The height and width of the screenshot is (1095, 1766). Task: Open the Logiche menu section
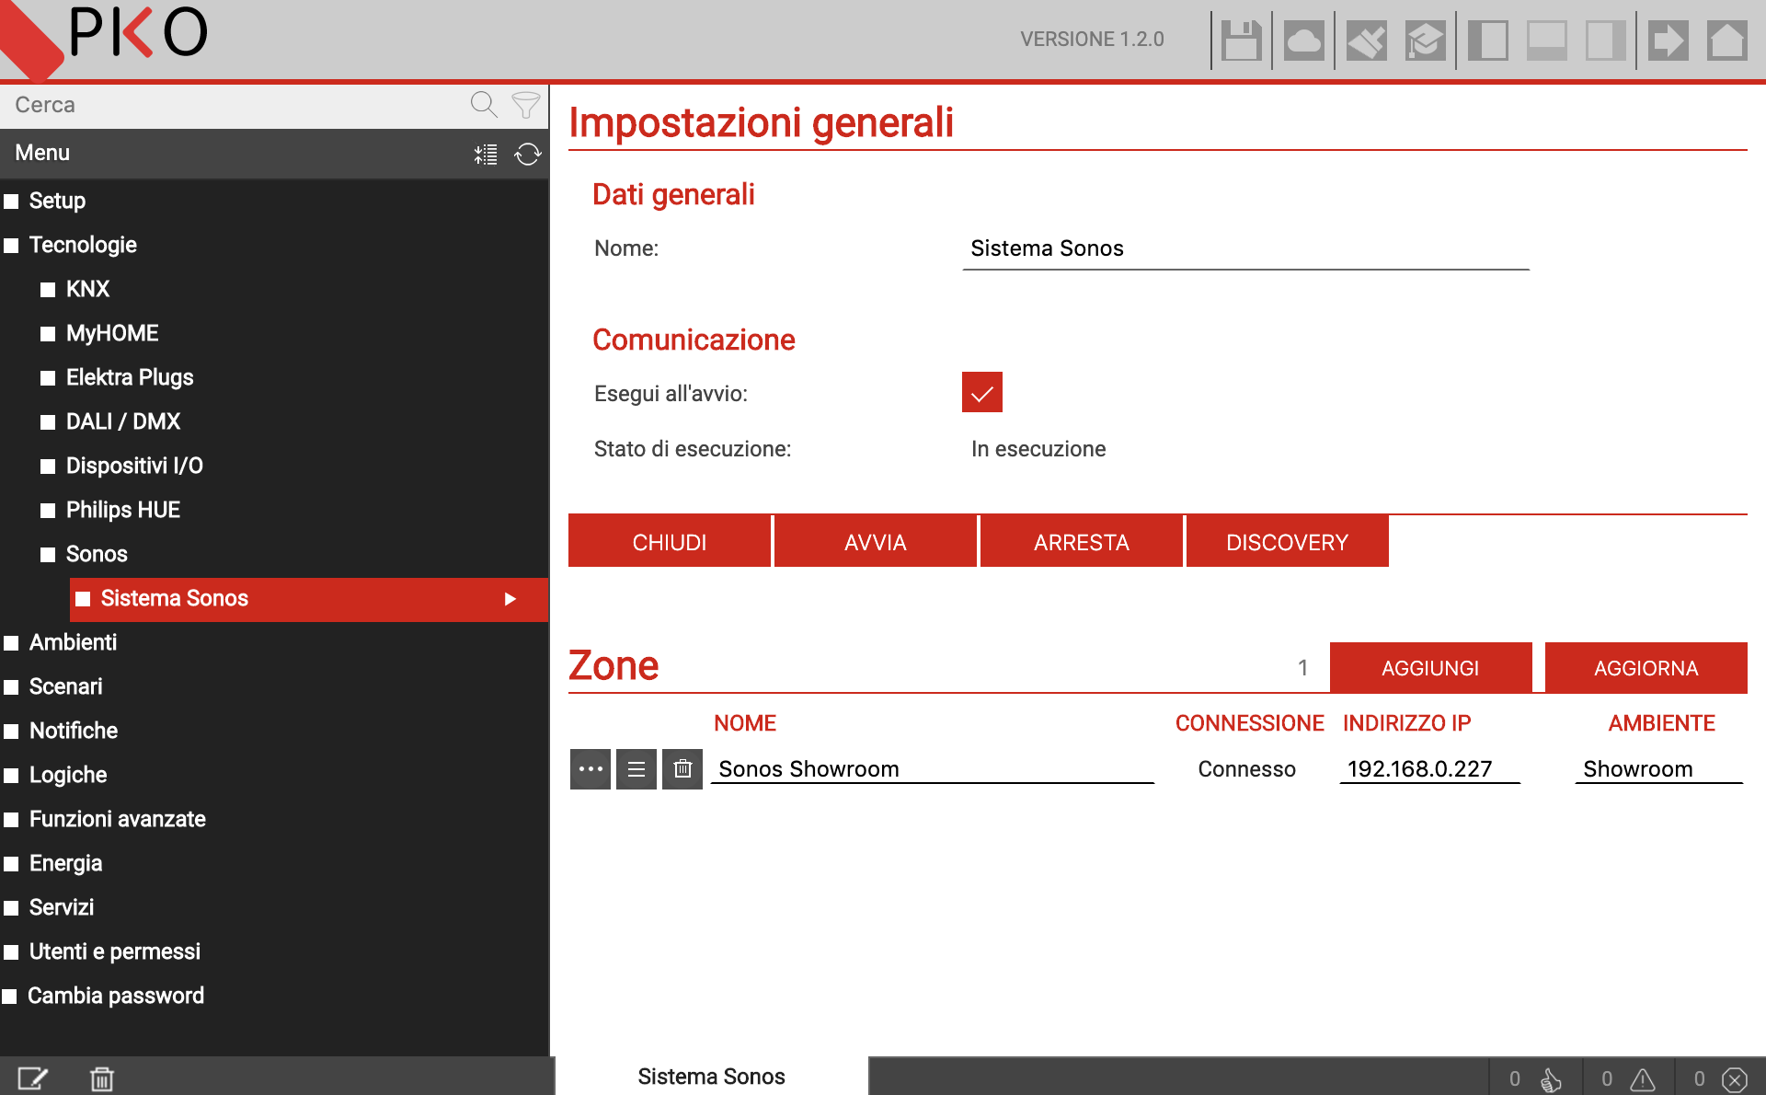[68, 775]
